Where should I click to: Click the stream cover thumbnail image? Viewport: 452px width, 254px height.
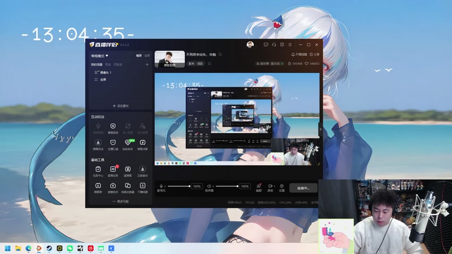[x=170, y=59]
